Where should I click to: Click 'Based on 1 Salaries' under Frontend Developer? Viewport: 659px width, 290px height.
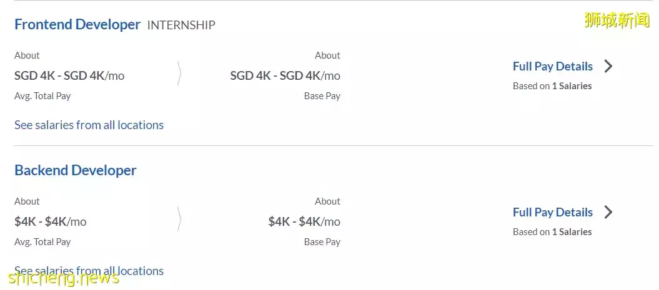552,86
